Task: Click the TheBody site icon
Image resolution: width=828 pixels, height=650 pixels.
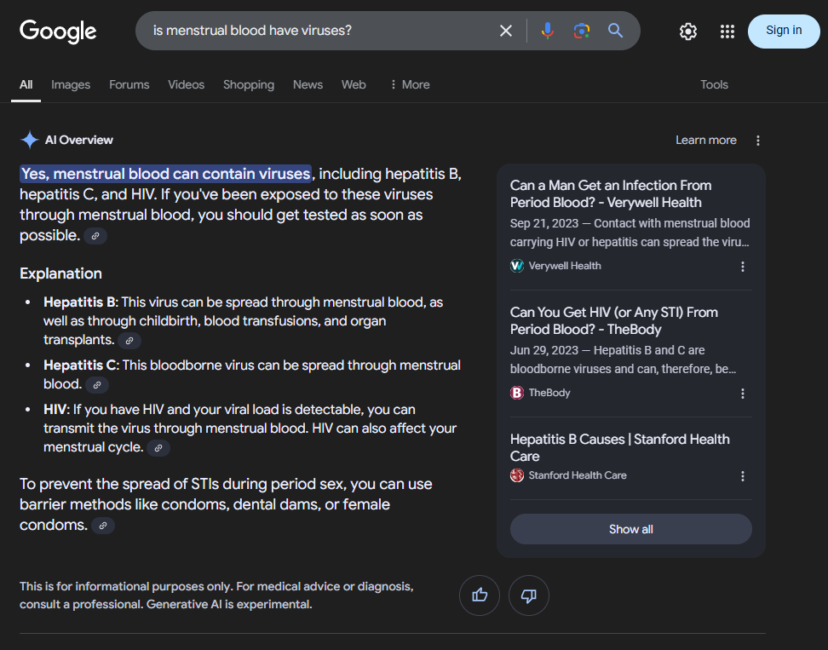Action: point(517,393)
